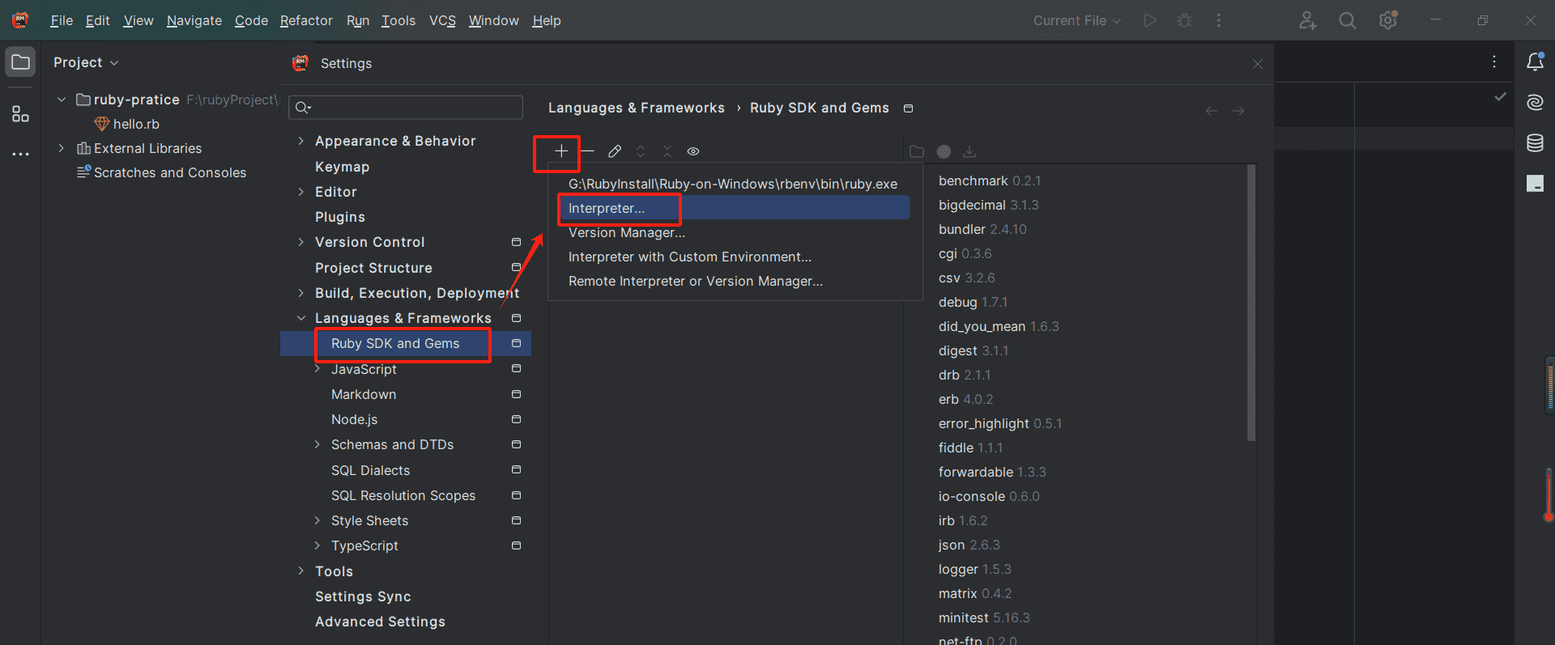Viewport: 1555px width, 645px height.
Task: Click the pencil edit SDK icon
Action: [x=615, y=151]
